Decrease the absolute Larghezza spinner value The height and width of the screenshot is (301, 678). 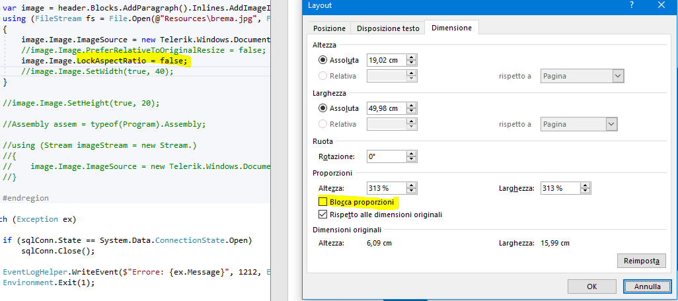pos(411,112)
